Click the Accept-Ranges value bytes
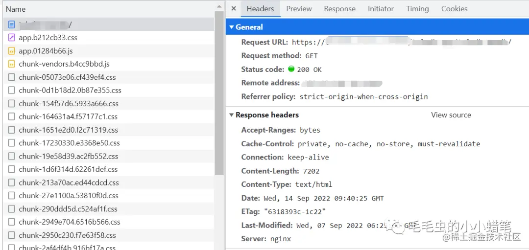 click(310, 130)
